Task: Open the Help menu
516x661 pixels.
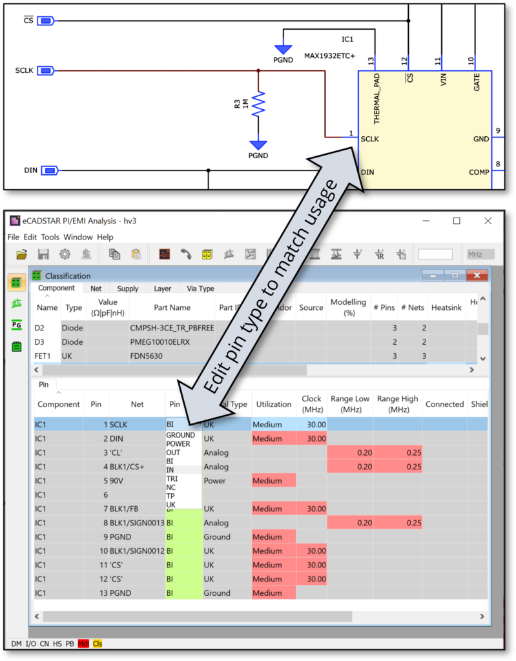Action: click(105, 237)
